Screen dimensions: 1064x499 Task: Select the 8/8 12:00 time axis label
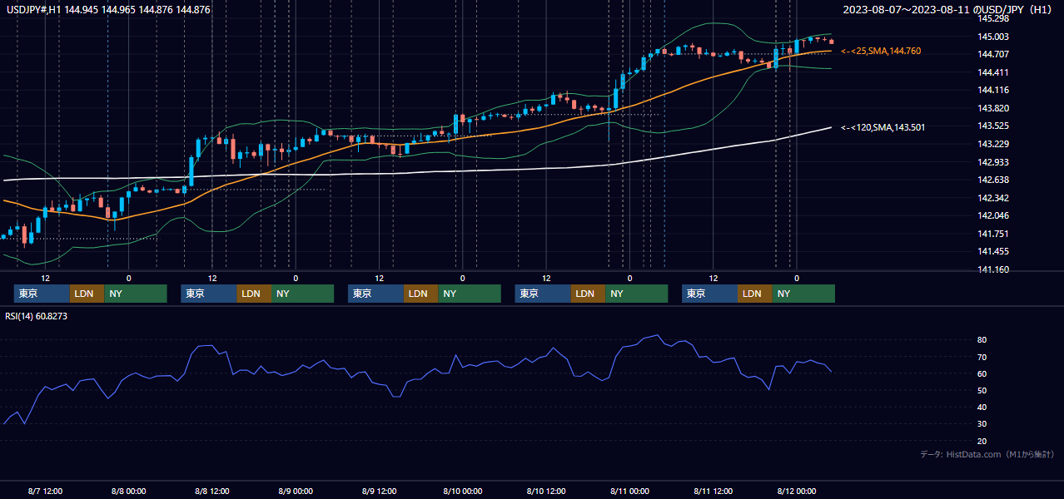click(x=211, y=491)
